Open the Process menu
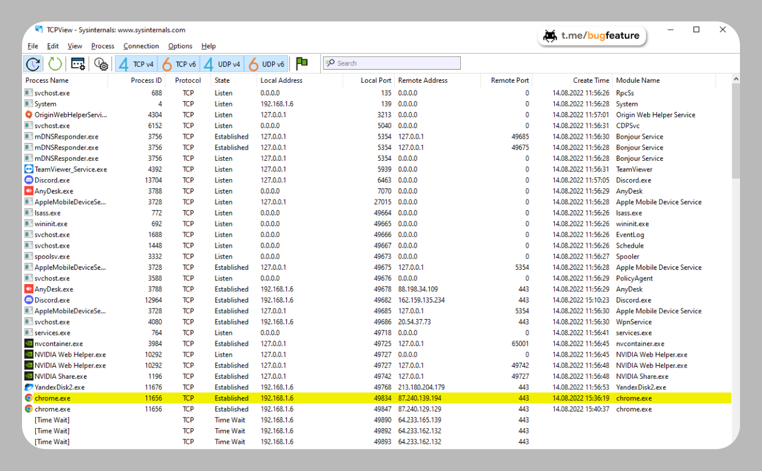The width and height of the screenshot is (762, 471). click(x=103, y=46)
